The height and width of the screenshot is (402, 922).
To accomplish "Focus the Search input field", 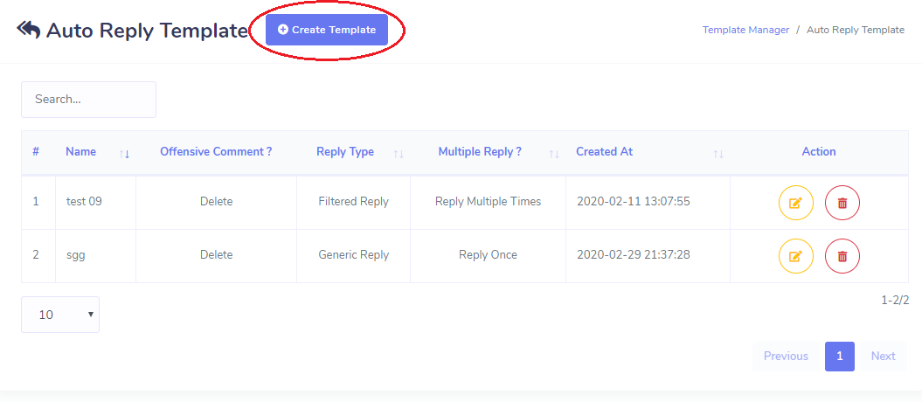I will click(x=89, y=100).
